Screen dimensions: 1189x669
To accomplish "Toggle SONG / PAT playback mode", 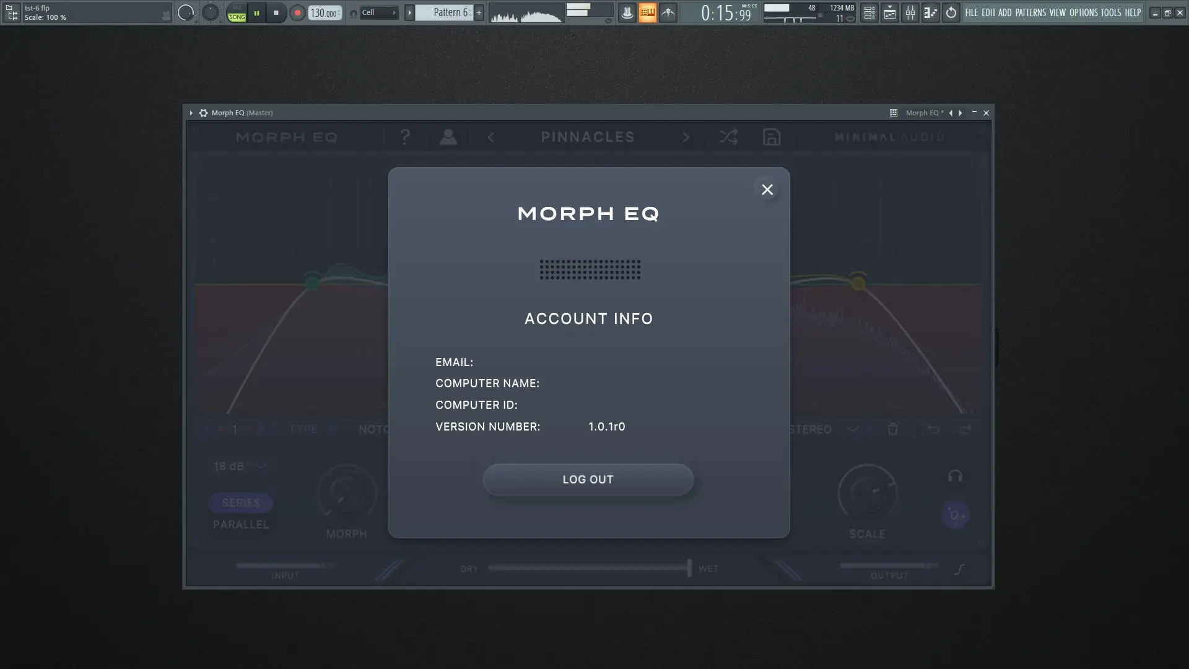I will click(237, 12).
